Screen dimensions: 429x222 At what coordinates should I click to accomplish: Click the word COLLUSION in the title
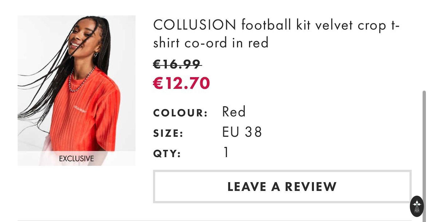click(x=194, y=25)
